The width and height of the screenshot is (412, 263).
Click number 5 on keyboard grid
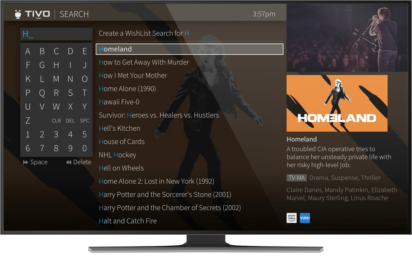pyautogui.click(x=84, y=134)
